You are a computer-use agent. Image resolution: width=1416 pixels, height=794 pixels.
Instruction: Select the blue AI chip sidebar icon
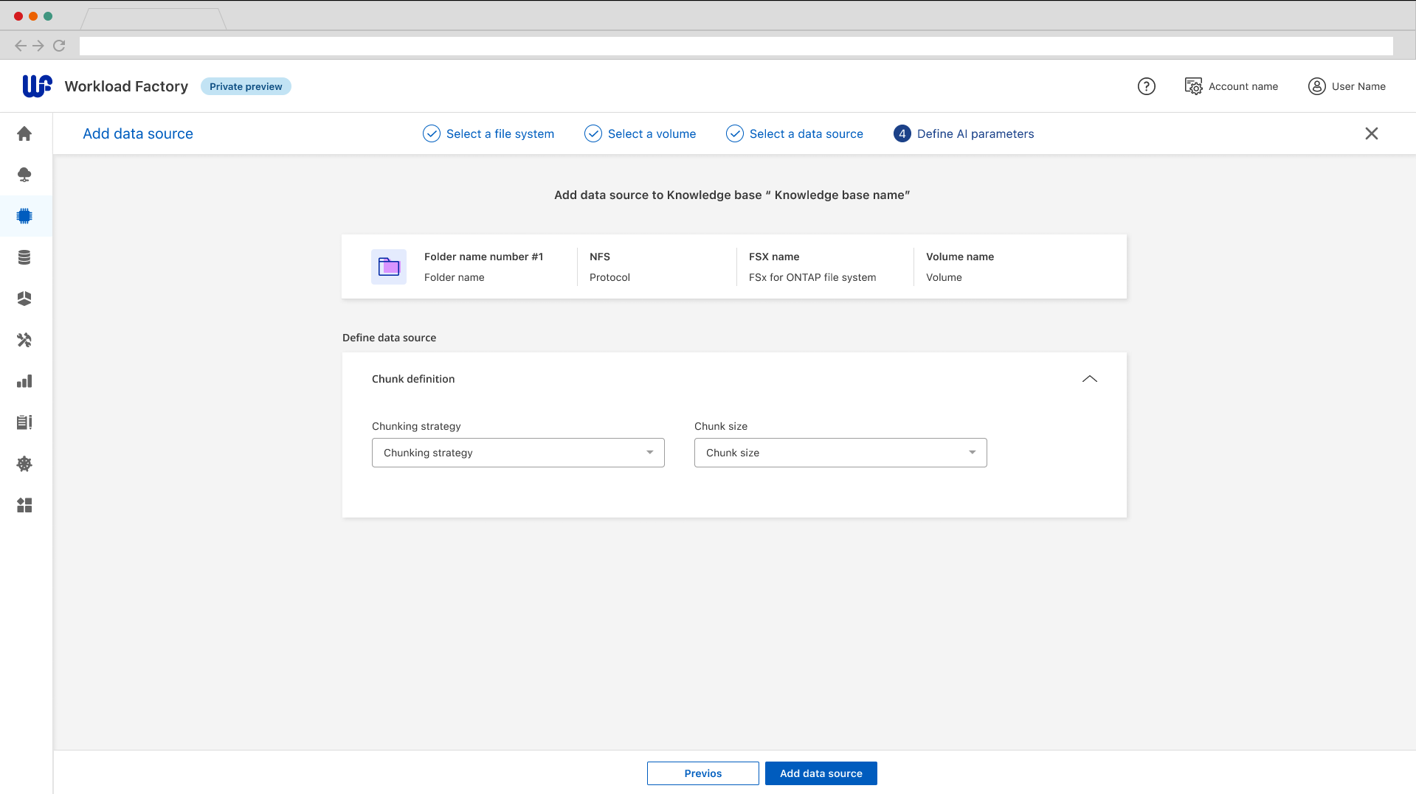tap(24, 216)
